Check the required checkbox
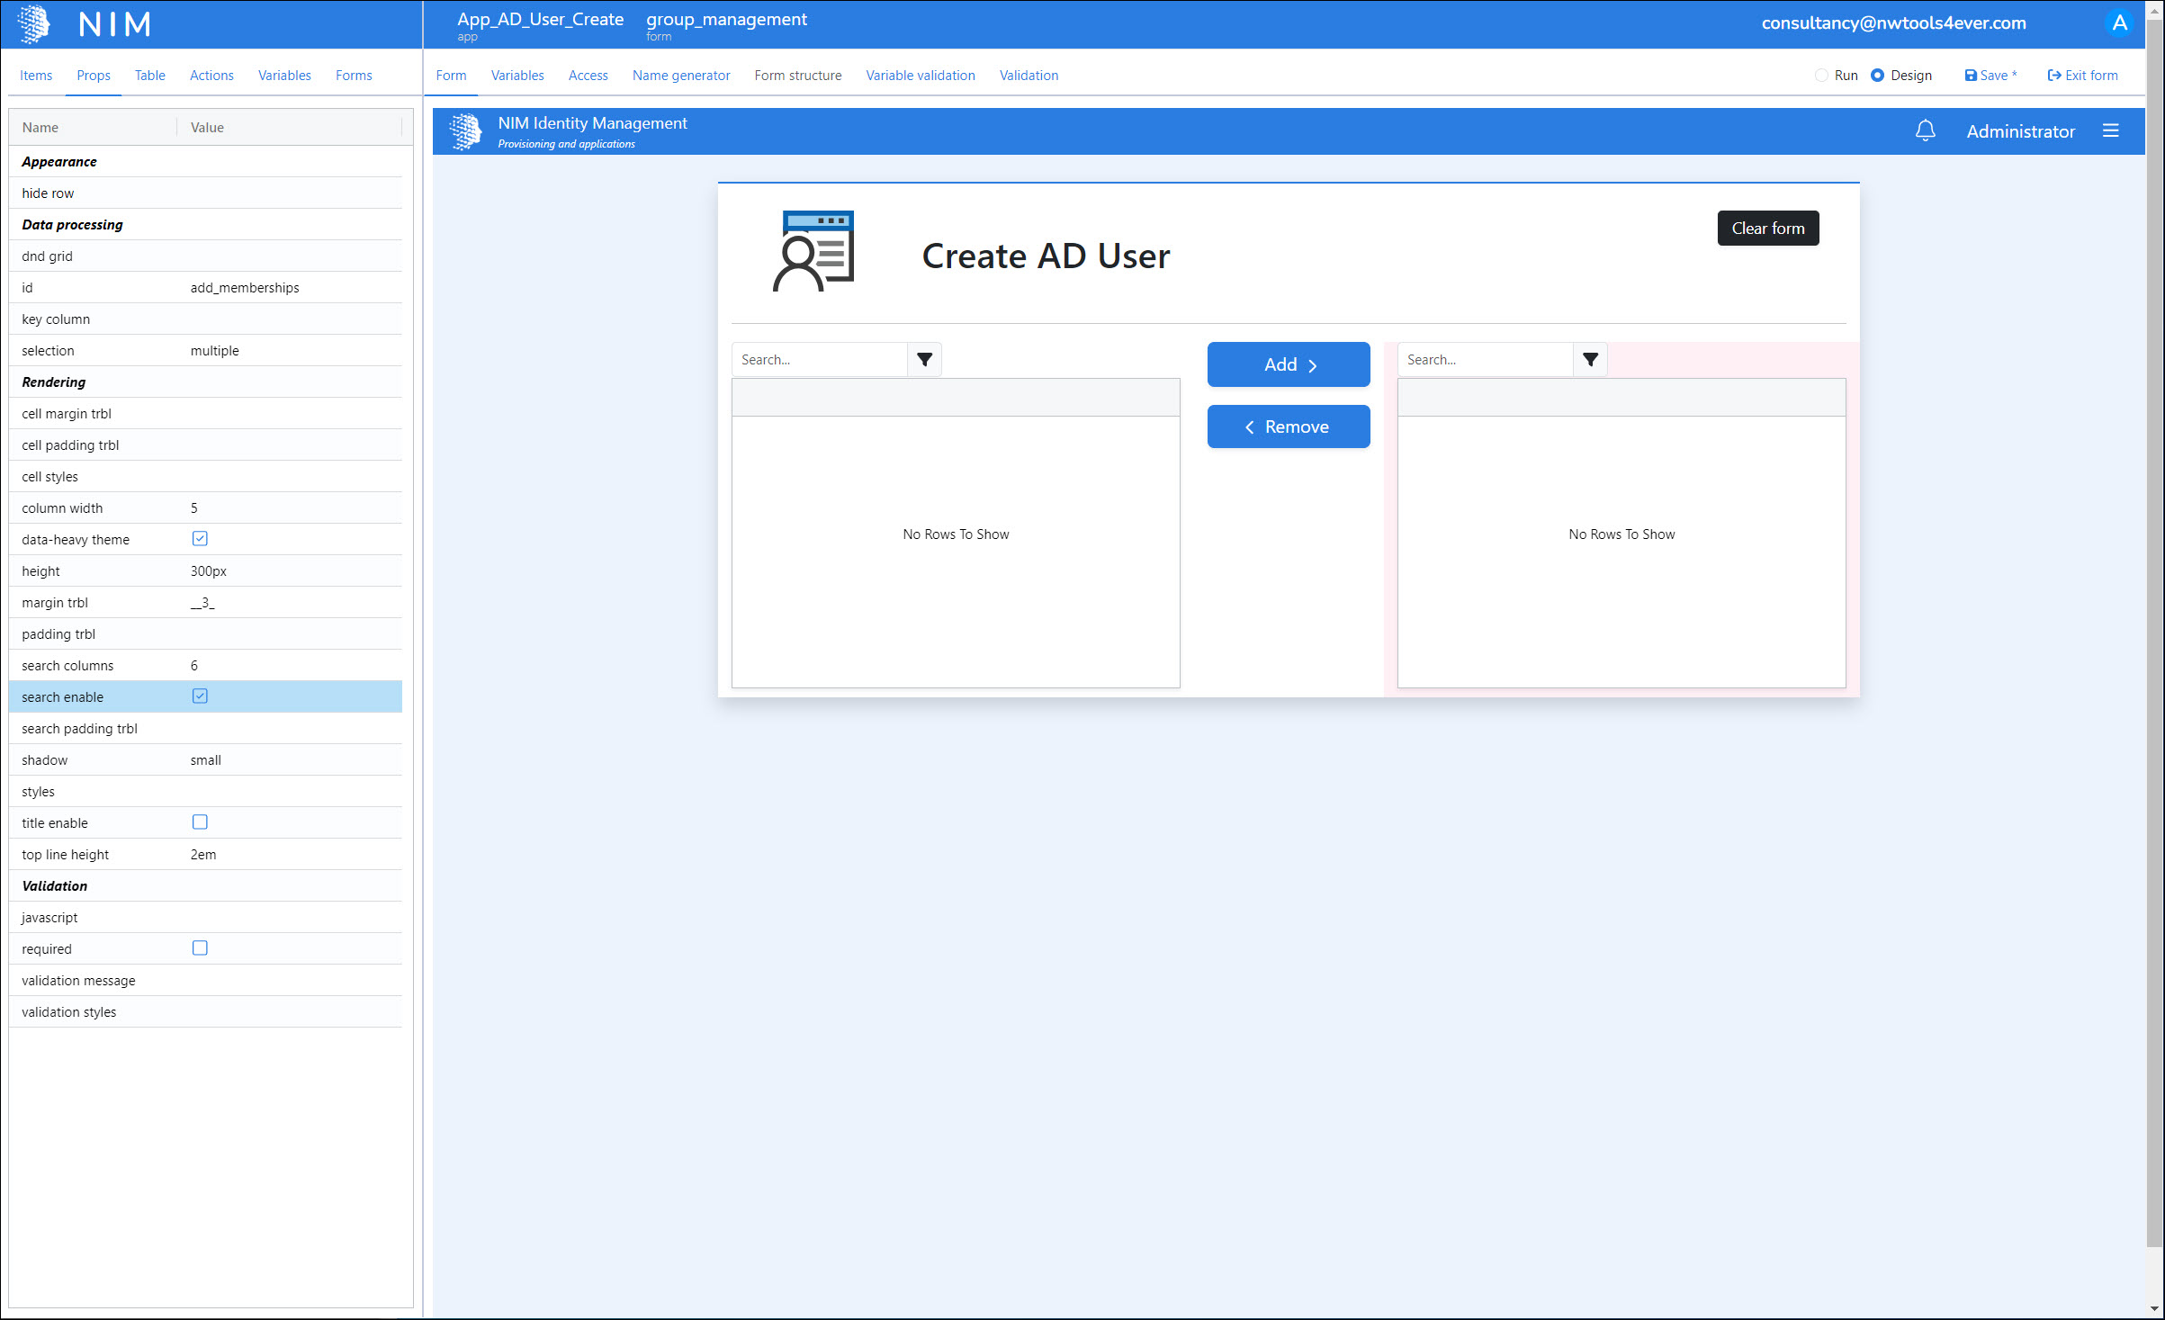2165x1320 pixels. click(x=200, y=948)
